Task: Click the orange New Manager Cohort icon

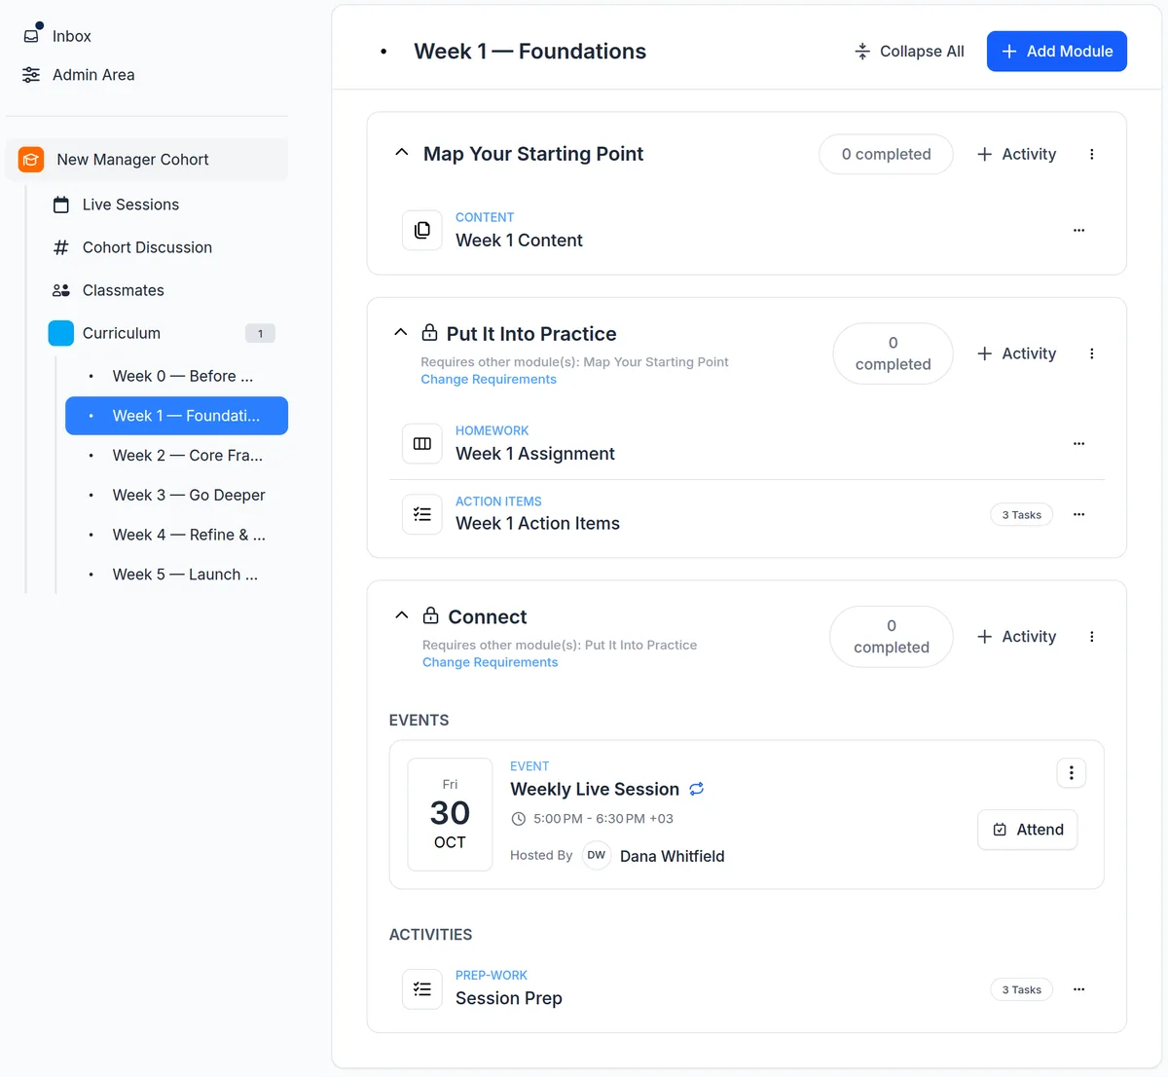Action: click(x=31, y=160)
